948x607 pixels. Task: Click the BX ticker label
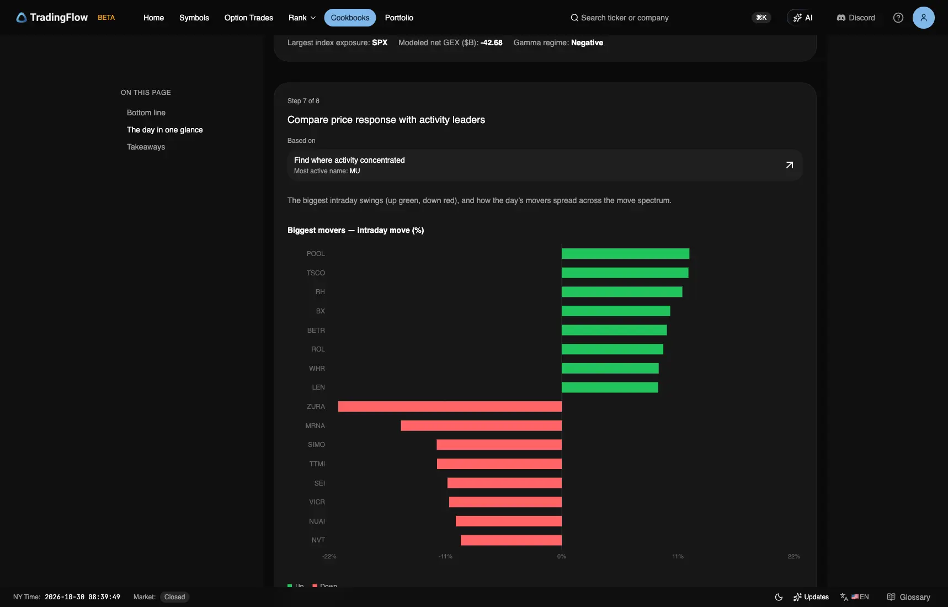tap(320, 311)
